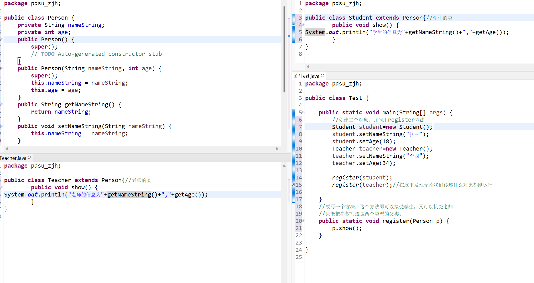This screenshot has width=534, height=283.
Task: Click line number 7 in Test.java gutter
Action: [300, 127]
